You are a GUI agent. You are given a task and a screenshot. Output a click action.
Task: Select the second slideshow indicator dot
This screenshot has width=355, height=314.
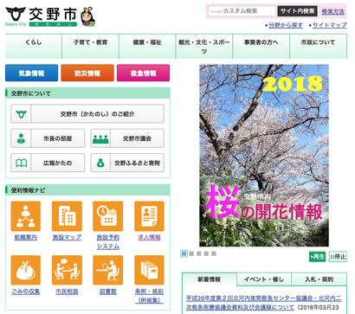tap(191, 253)
